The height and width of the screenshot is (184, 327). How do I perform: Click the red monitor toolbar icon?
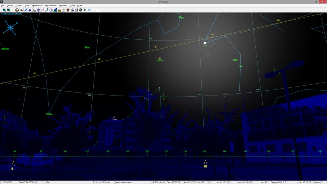point(68,10)
